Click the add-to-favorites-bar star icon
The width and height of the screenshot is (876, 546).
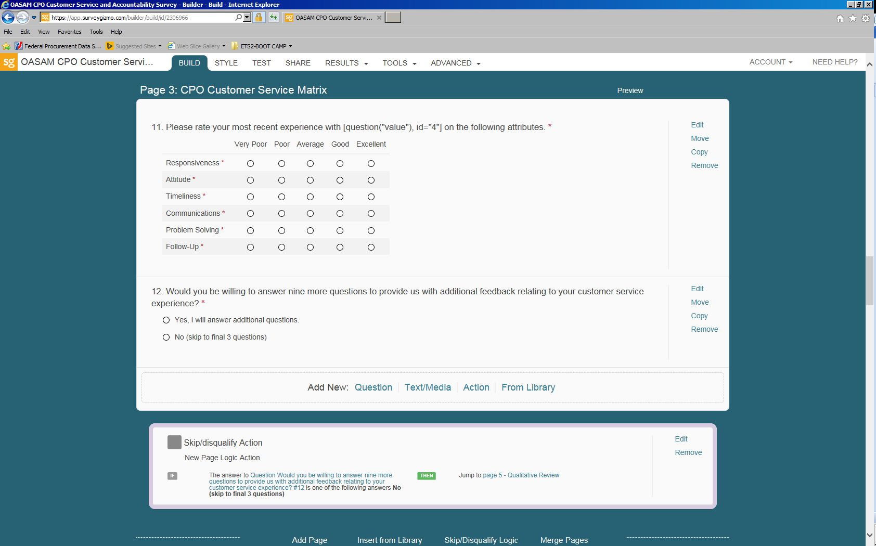(x=6, y=46)
